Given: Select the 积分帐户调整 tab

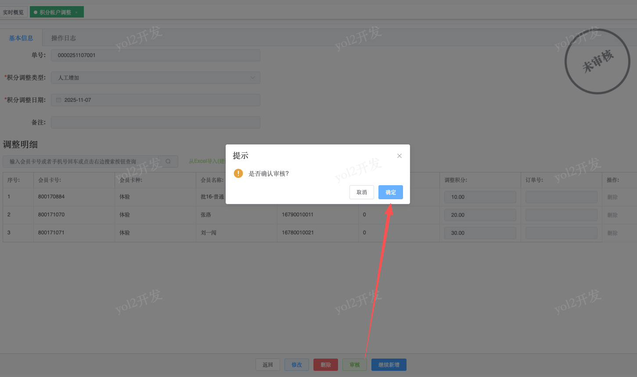Looking at the screenshot, I should click(x=57, y=12).
